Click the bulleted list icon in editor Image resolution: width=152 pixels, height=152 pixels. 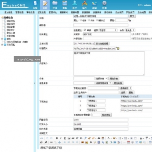[126, 138]
